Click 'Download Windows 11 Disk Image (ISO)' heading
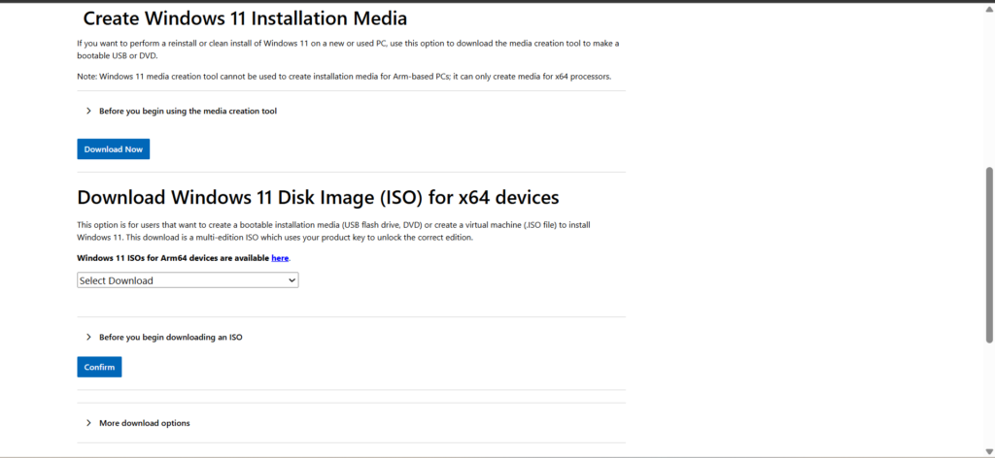Viewport: 995px width, 458px height. pos(318,198)
